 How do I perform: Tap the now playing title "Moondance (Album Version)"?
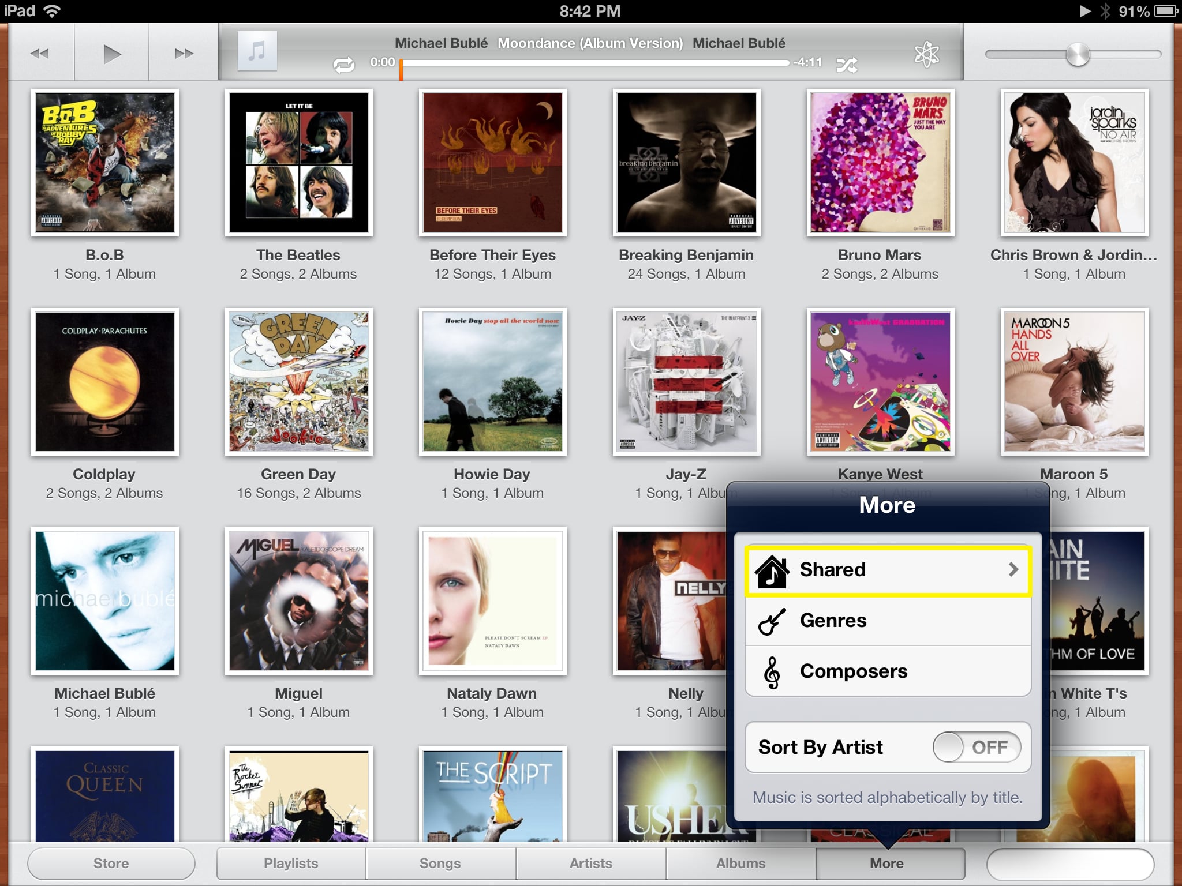pyautogui.click(x=590, y=43)
